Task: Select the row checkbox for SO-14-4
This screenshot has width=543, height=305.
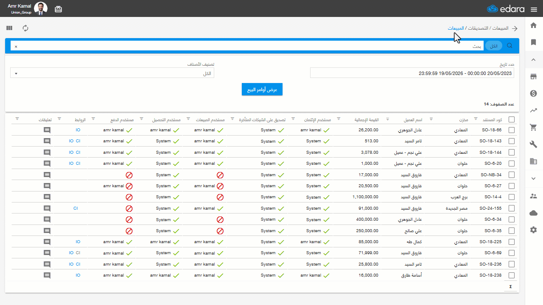Action: [x=512, y=197]
